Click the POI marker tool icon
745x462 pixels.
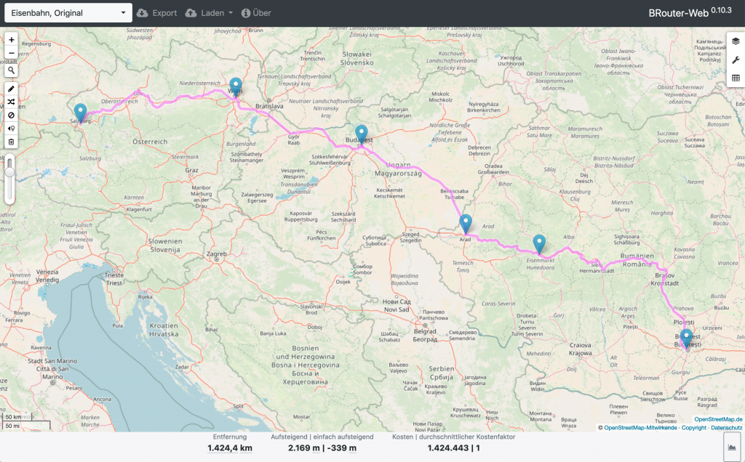tap(12, 129)
